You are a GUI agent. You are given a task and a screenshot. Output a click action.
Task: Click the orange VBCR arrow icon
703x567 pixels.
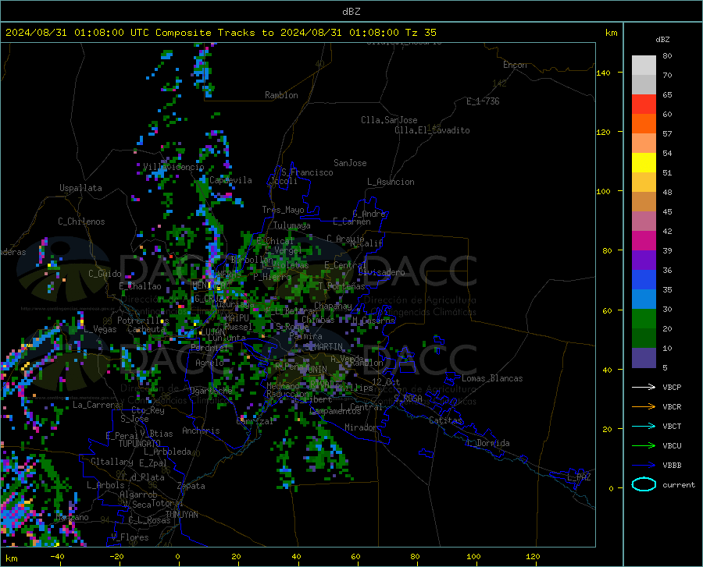644,407
